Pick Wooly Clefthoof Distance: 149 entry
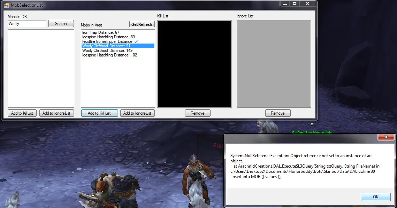 [x=107, y=51]
